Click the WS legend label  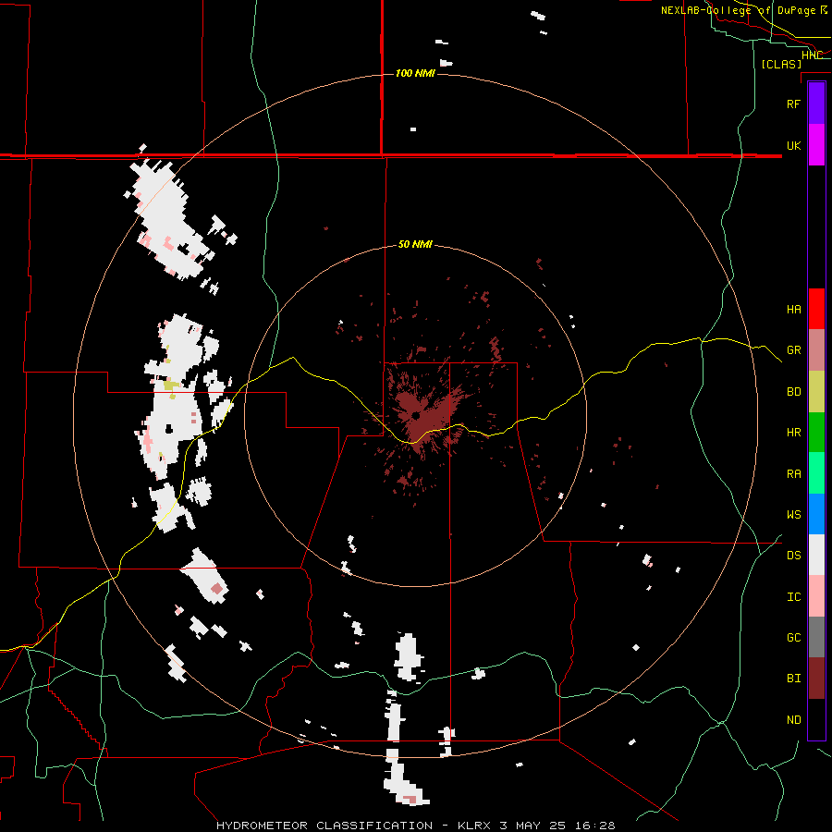pos(793,515)
